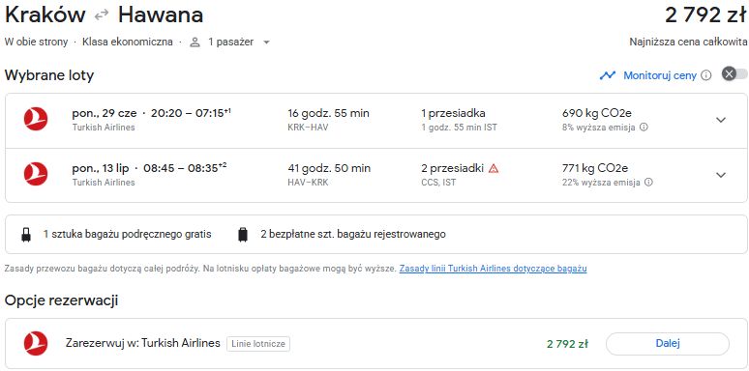Click '771 kg CO2e' emission value

(595, 168)
